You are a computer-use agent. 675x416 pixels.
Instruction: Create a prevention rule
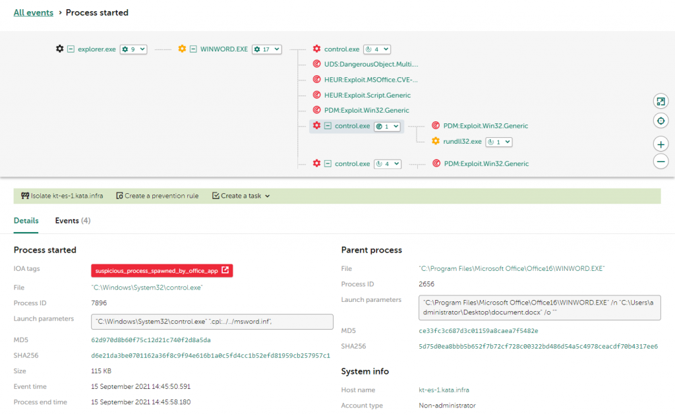(158, 196)
